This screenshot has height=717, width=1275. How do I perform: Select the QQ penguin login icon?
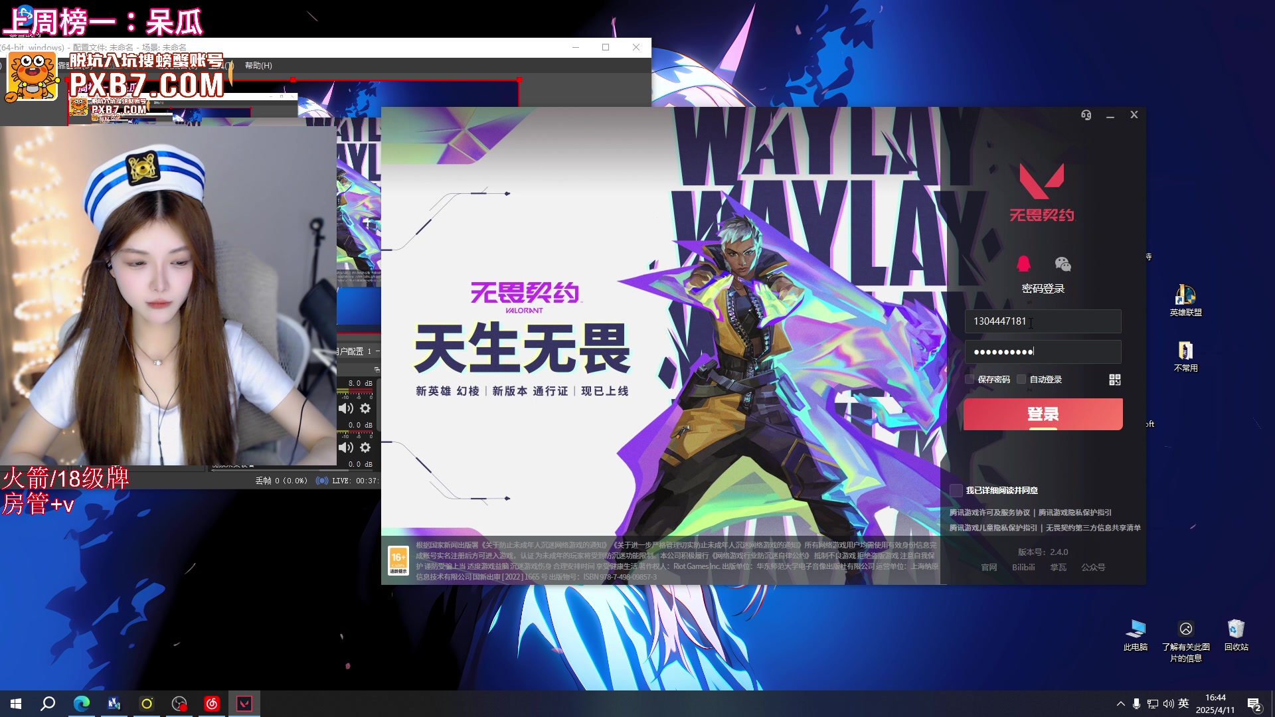click(1023, 264)
